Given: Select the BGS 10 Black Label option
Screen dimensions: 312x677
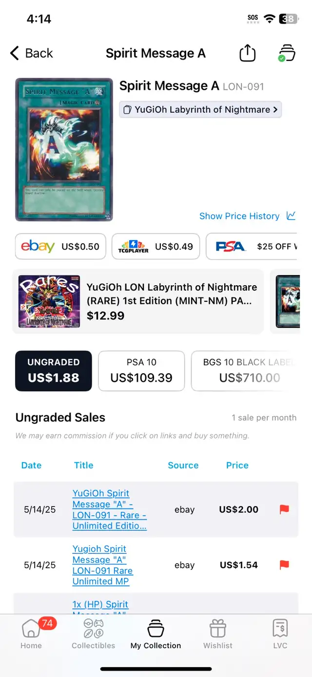Looking at the screenshot, I should click(244, 371).
